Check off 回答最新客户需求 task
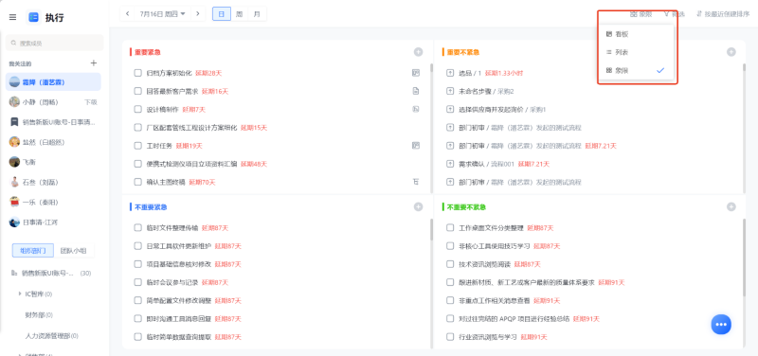758x356 pixels. pyautogui.click(x=137, y=91)
